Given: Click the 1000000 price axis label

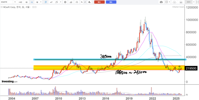Looking at the screenshot, I should click(x=192, y=20).
